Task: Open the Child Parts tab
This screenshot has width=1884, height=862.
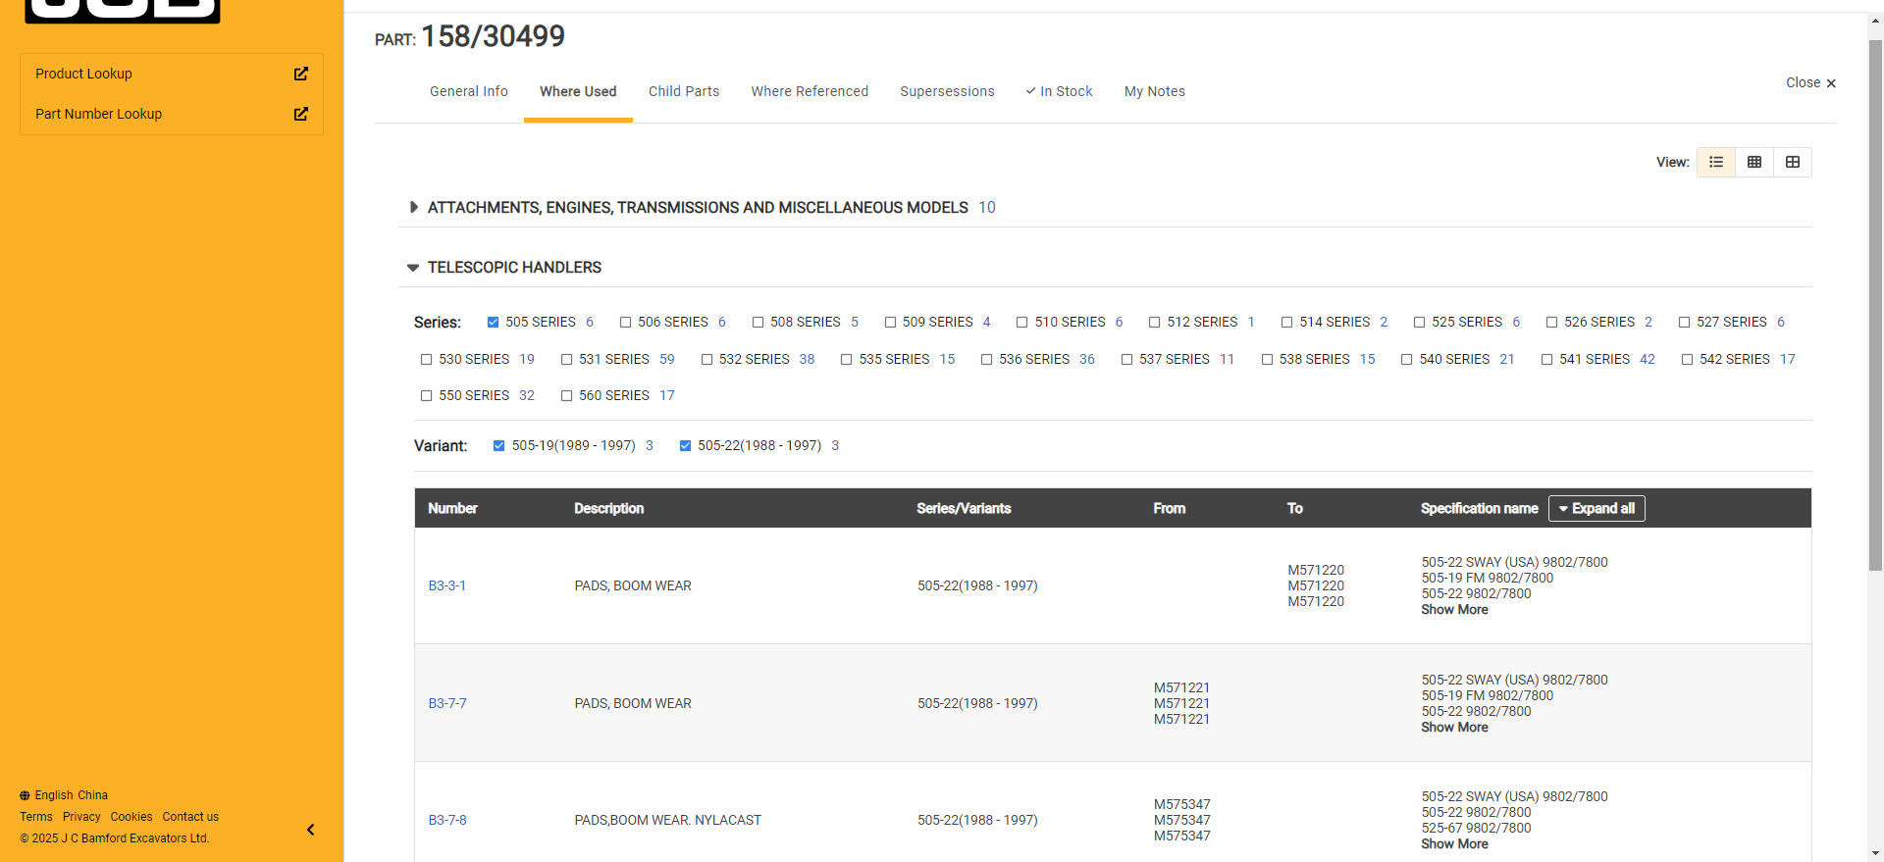Action: tap(684, 91)
